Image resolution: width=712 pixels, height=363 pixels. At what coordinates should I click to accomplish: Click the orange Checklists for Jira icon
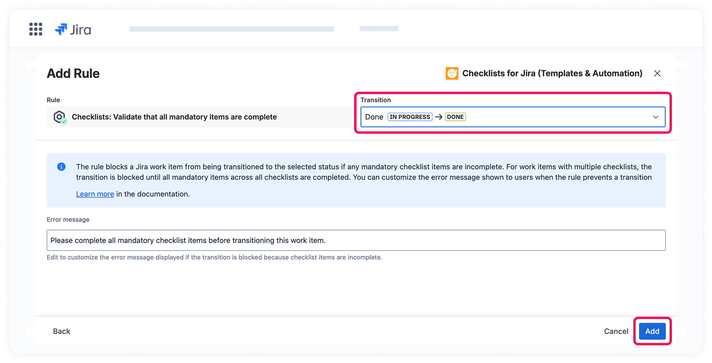click(x=451, y=74)
